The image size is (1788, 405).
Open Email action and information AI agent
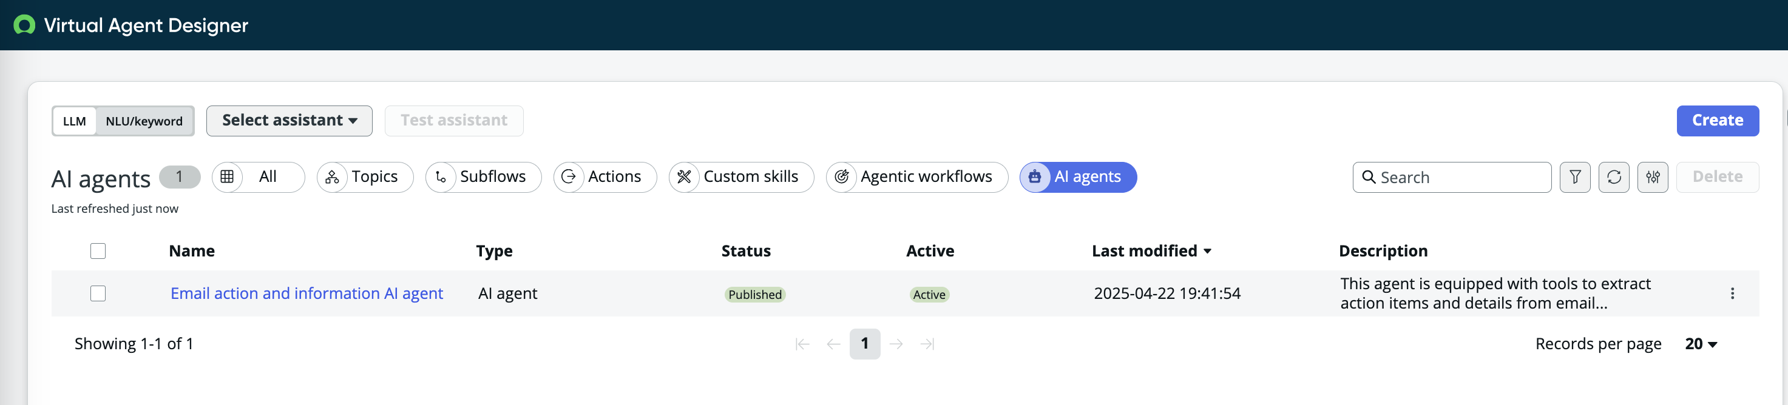[306, 293]
